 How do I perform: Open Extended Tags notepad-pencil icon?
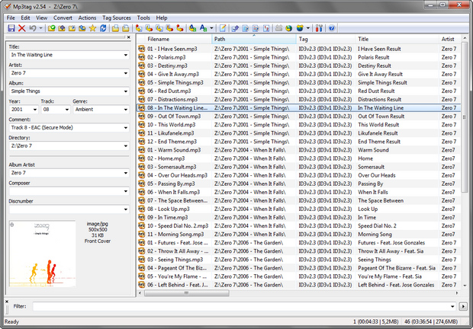coord(223,28)
